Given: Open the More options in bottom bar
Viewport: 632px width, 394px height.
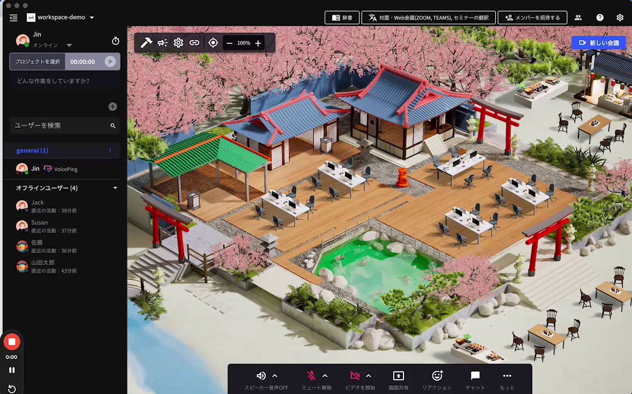Looking at the screenshot, I should point(507,380).
